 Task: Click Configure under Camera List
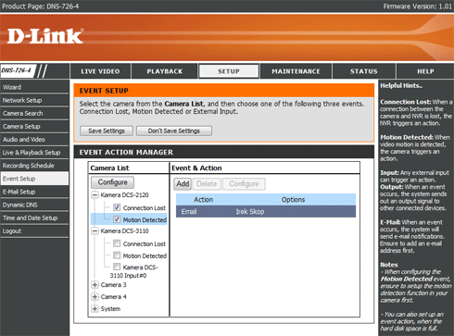click(113, 182)
